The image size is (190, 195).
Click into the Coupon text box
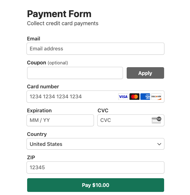(75, 73)
